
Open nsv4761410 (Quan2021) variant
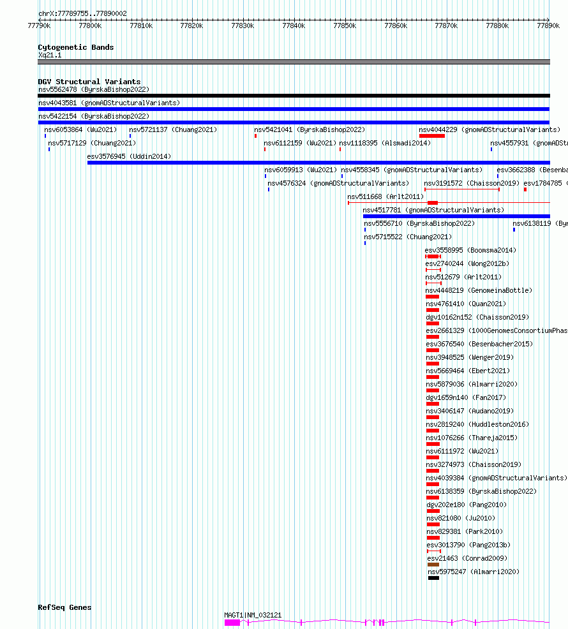466,304
